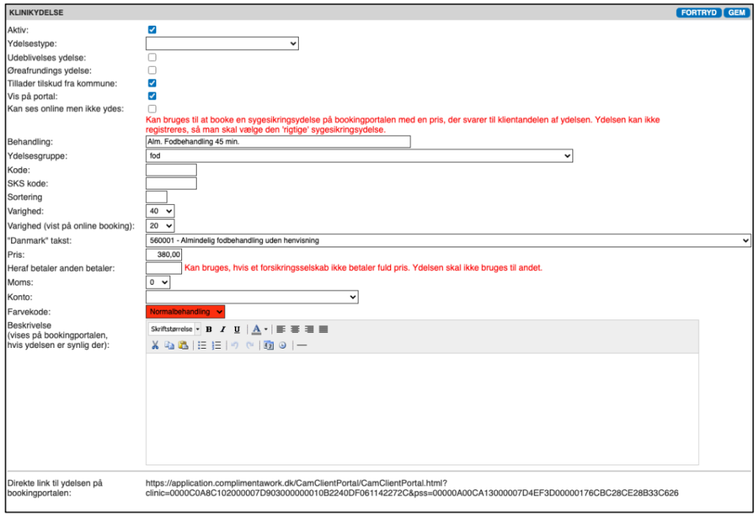Image resolution: width=756 pixels, height=516 pixels.
Task: Apply italic formatting in description editor
Action: [x=222, y=330]
